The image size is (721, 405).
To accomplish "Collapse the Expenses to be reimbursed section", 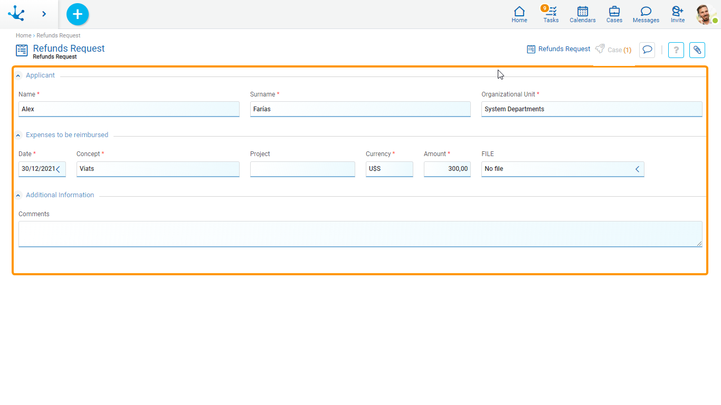I will 18,135.
